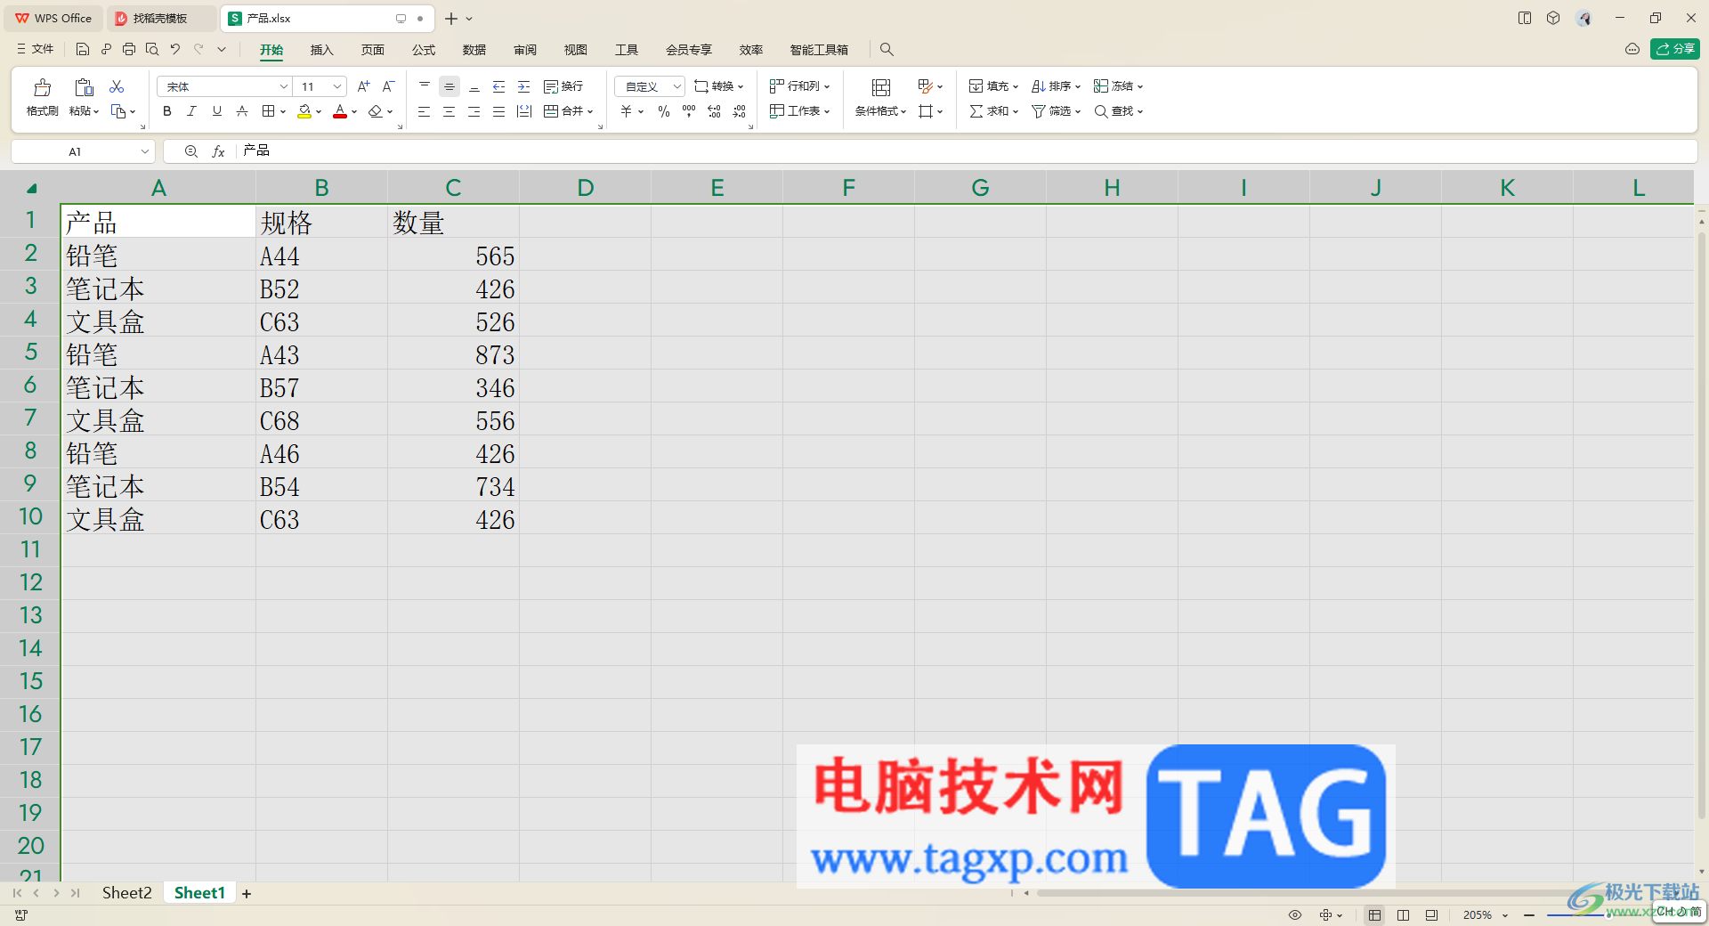
Task: Toggle Italic formatting
Action: 191,111
